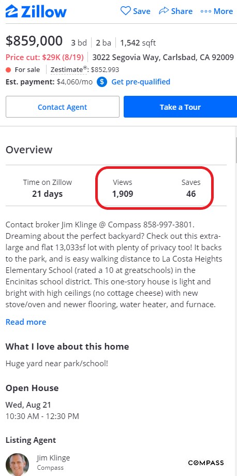
Task: Click the $859,000 listing price
Action: coord(34,41)
